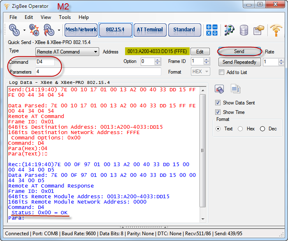Click the log scrollbar up arrow
The width and height of the screenshot is (288, 241).
[203, 90]
